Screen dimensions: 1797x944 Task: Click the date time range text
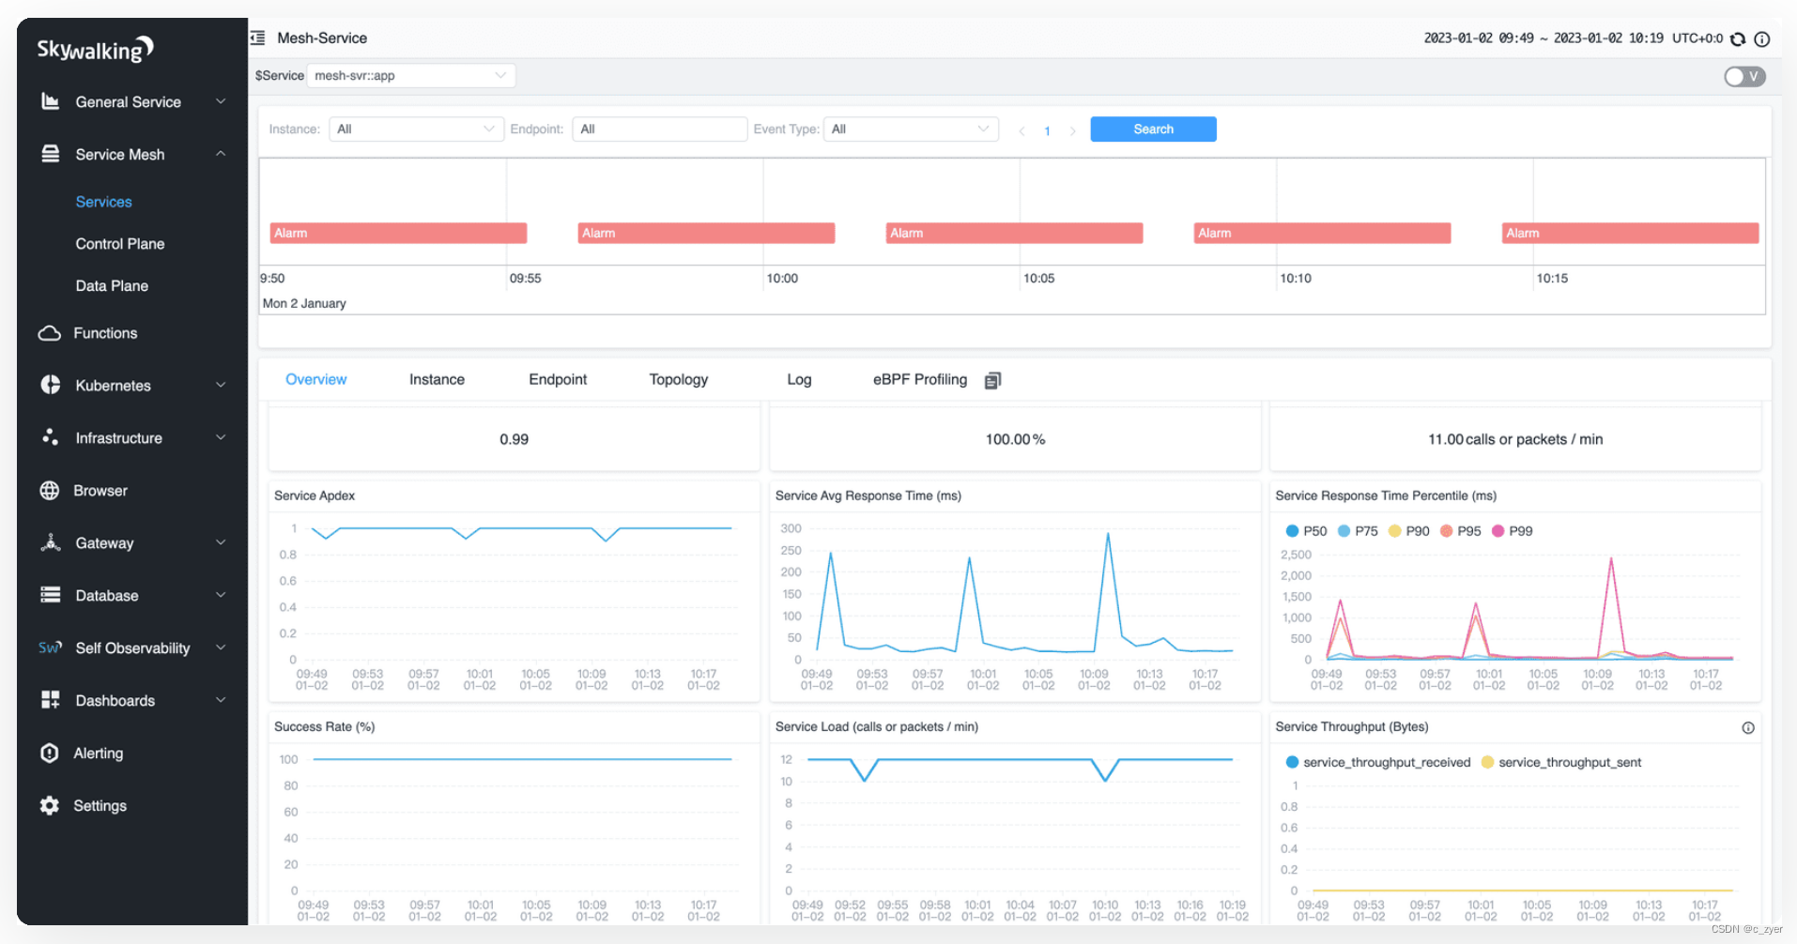[1544, 38]
